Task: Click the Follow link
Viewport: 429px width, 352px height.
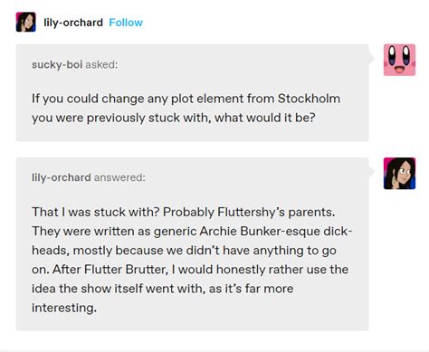Action: click(126, 23)
